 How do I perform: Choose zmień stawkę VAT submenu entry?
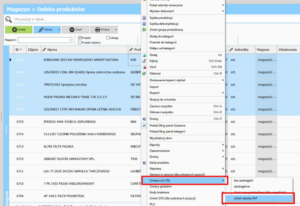pos(259,198)
